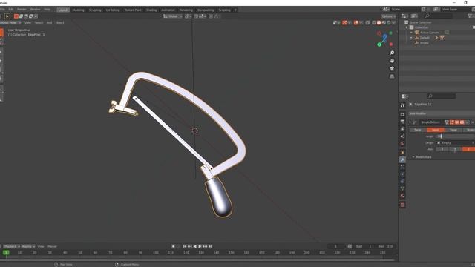This screenshot has height=267, width=475.
Task: Open the Render properties tab icon
Action: coord(402,115)
